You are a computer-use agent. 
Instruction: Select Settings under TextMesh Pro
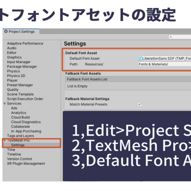click(18, 145)
